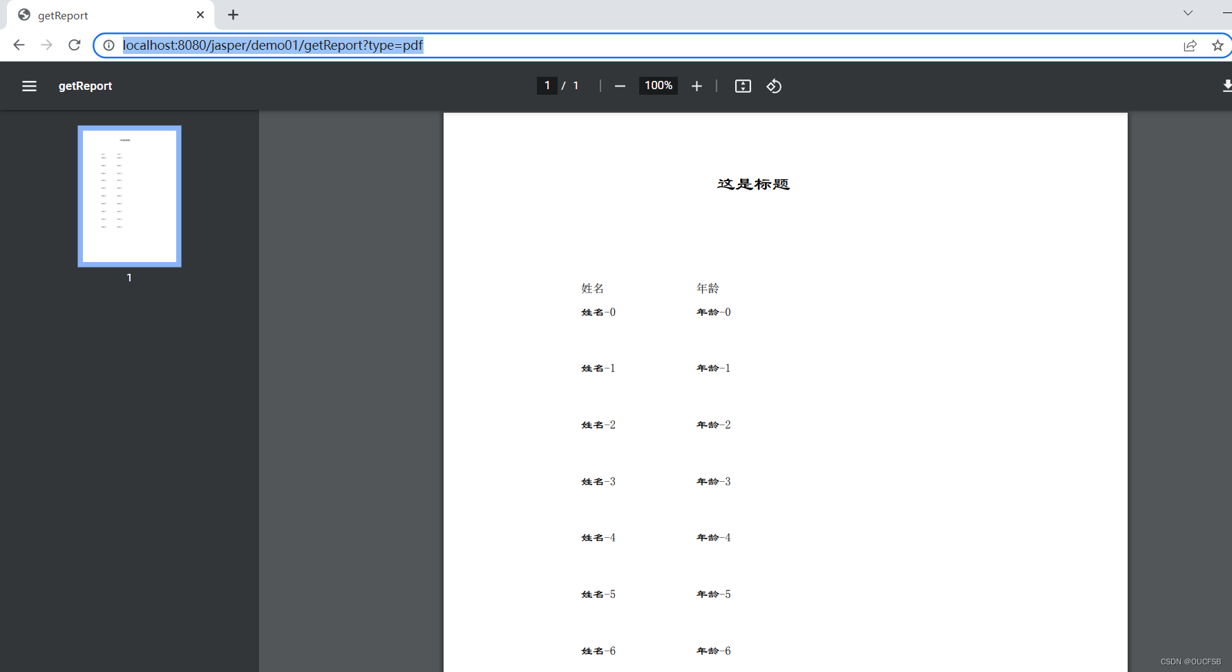Click the 年龄-2 cell
The height and width of the screenshot is (672, 1232).
pyautogui.click(x=714, y=425)
